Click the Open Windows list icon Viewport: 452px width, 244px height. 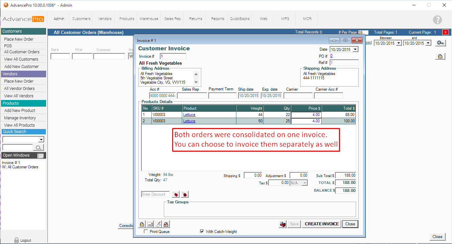click(x=40, y=156)
